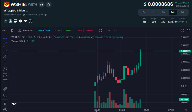Open the Telegram link icon
Screen dimensions: 192x112
click(21, 21)
